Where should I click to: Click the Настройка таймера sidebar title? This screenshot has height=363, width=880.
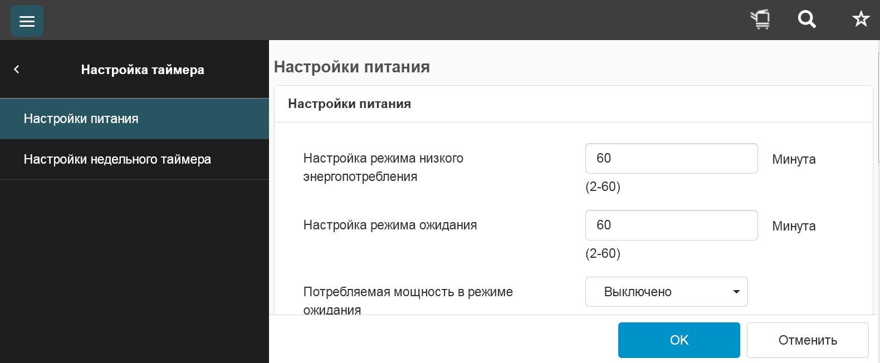[x=143, y=70]
